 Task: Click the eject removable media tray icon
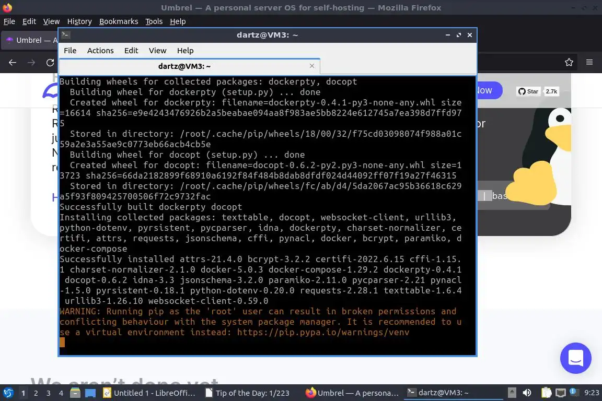pyautogui.click(x=512, y=393)
